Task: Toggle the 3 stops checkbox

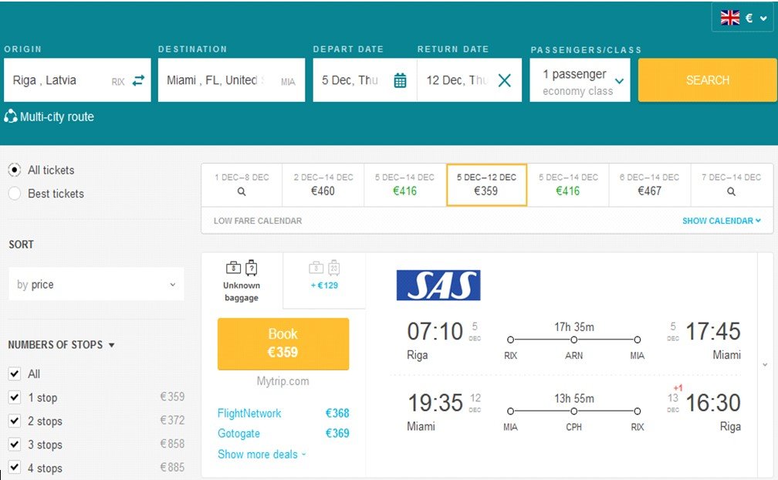Action: click(x=15, y=445)
